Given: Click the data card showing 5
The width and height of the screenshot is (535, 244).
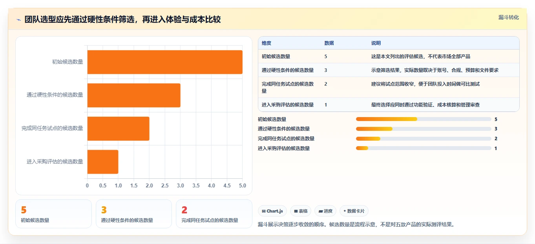Looking at the screenshot, I should [x=53, y=214].
